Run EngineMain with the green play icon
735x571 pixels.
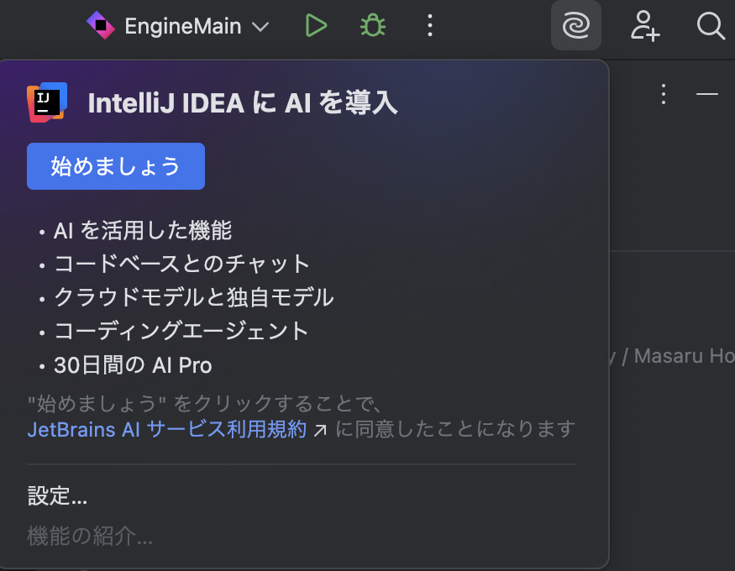pos(316,25)
